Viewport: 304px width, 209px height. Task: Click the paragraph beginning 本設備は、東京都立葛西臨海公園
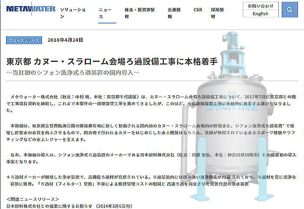(151, 133)
